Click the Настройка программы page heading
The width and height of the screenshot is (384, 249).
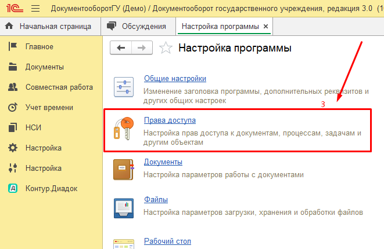point(235,48)
